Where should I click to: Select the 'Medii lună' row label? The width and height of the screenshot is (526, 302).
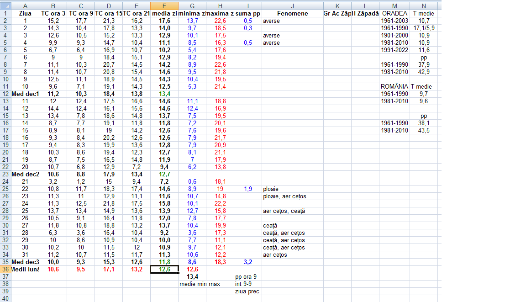(x=25, y=270)
